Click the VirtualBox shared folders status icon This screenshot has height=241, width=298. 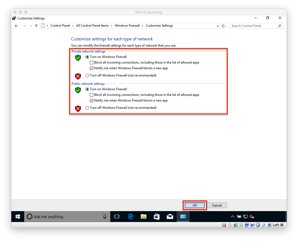click(241, 225)
